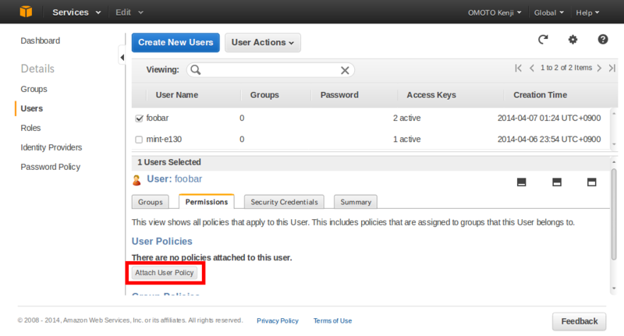This screenshot has width=624, height=336.
Task: Click the magnifying glass search icon
Action: point(196,70)
